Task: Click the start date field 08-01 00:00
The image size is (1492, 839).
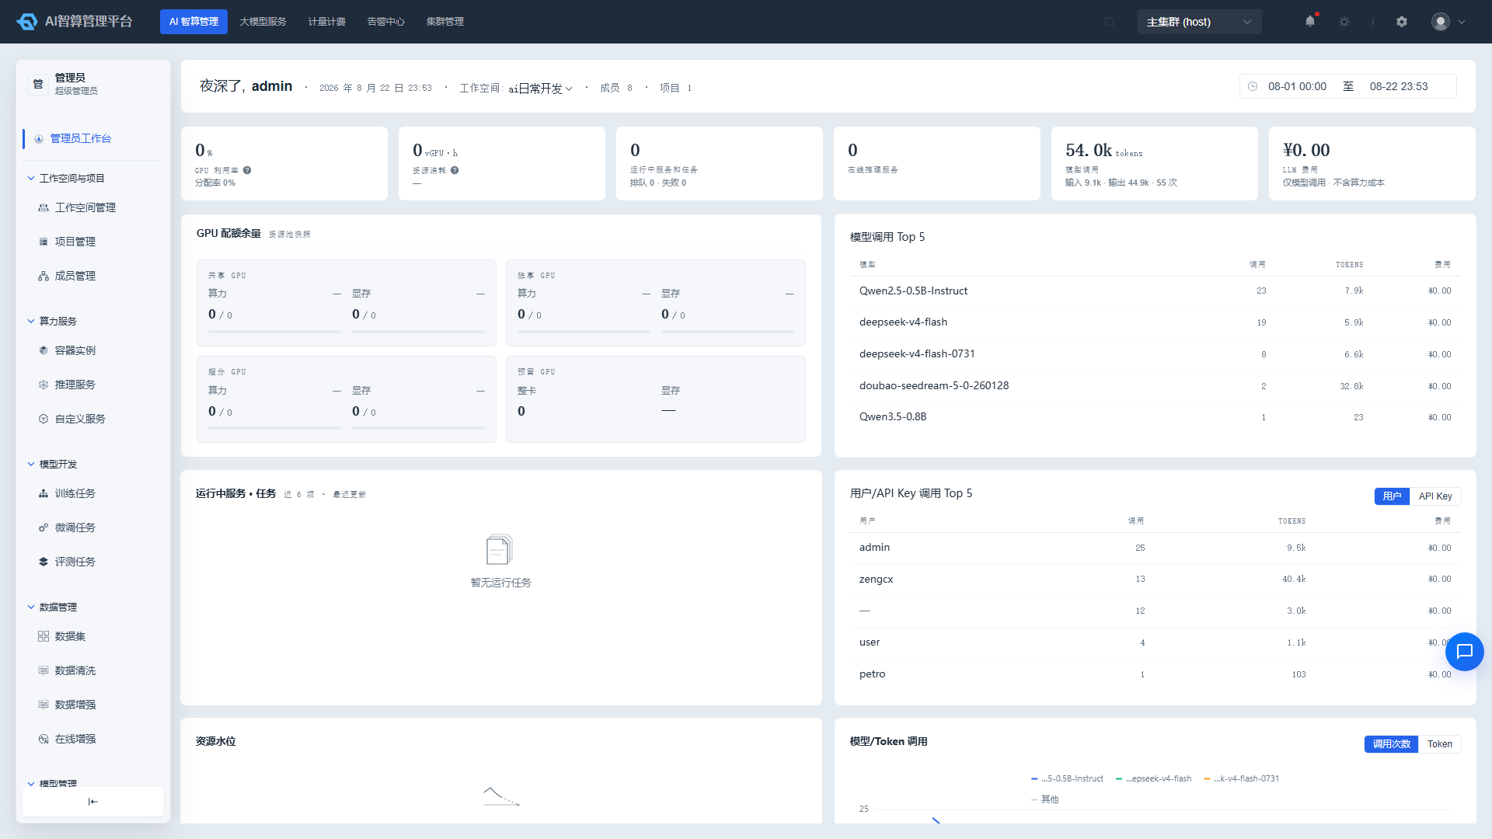Action: 1297,86
